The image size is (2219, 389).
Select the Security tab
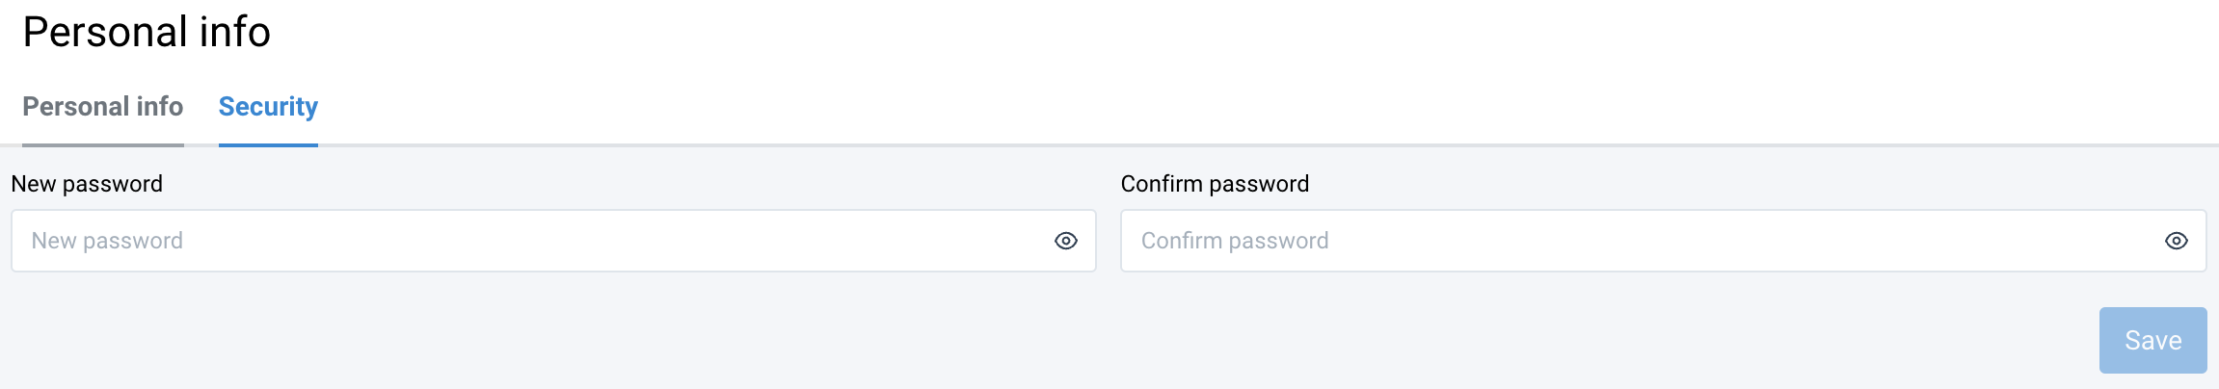(x=268, y=107)
